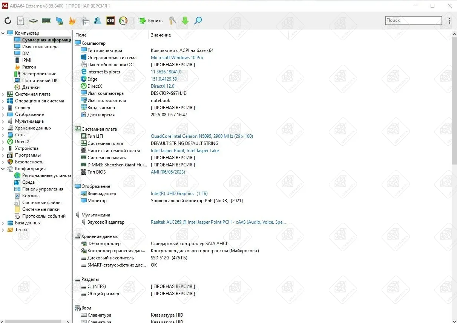Open the DirectX 12.0 link
This screenshot has width=457, height=323.
(163, 86)
